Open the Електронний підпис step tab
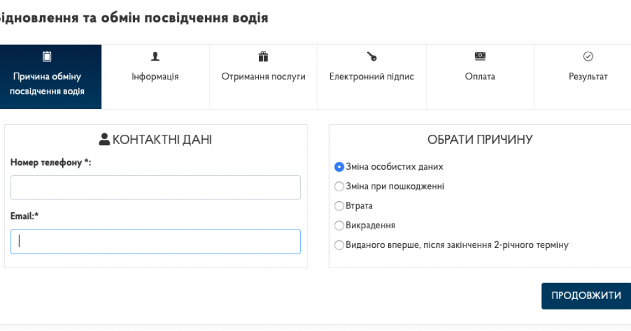This screenshot has height=331, width=631. tap(372, 77)
